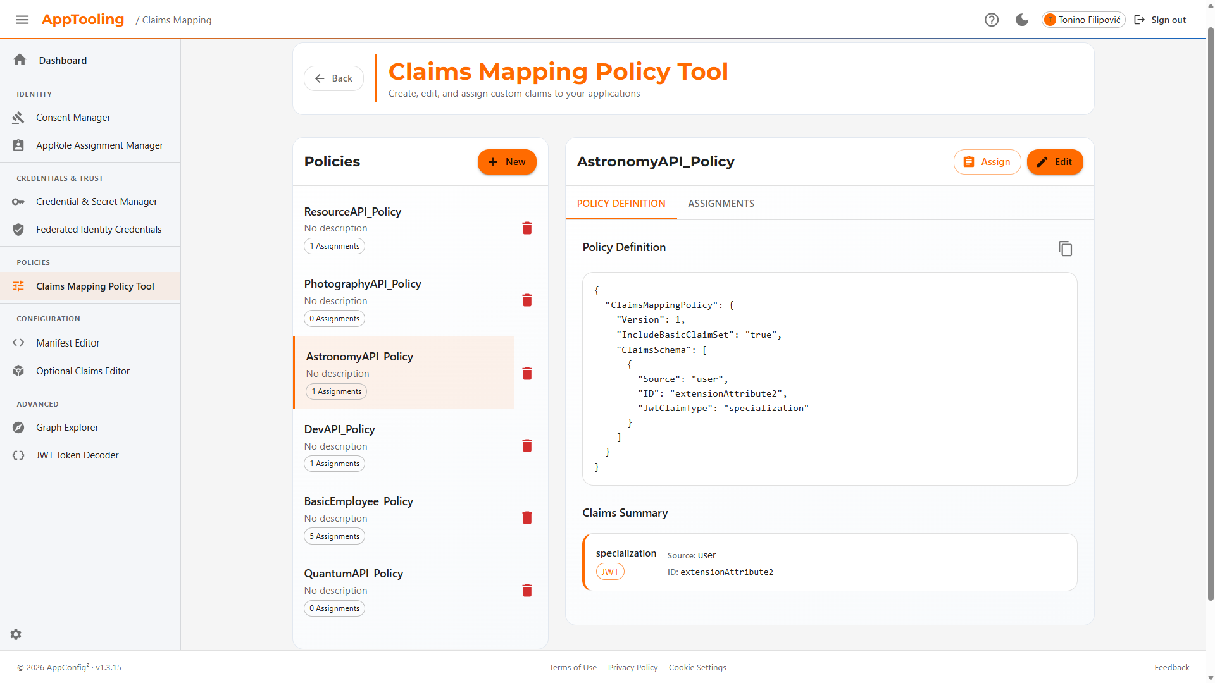
Task: Assign the AstronomyAPI_Policy
Action: (987, 162)
